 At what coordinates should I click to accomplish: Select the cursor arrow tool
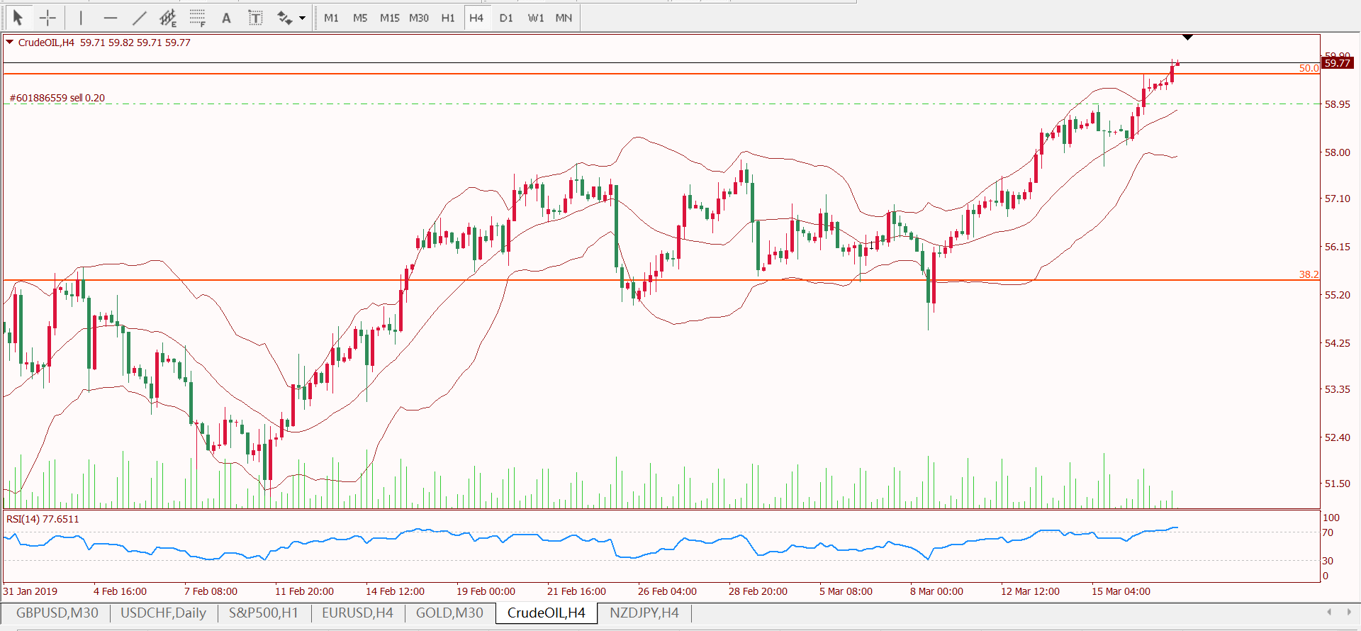(18, 18)
